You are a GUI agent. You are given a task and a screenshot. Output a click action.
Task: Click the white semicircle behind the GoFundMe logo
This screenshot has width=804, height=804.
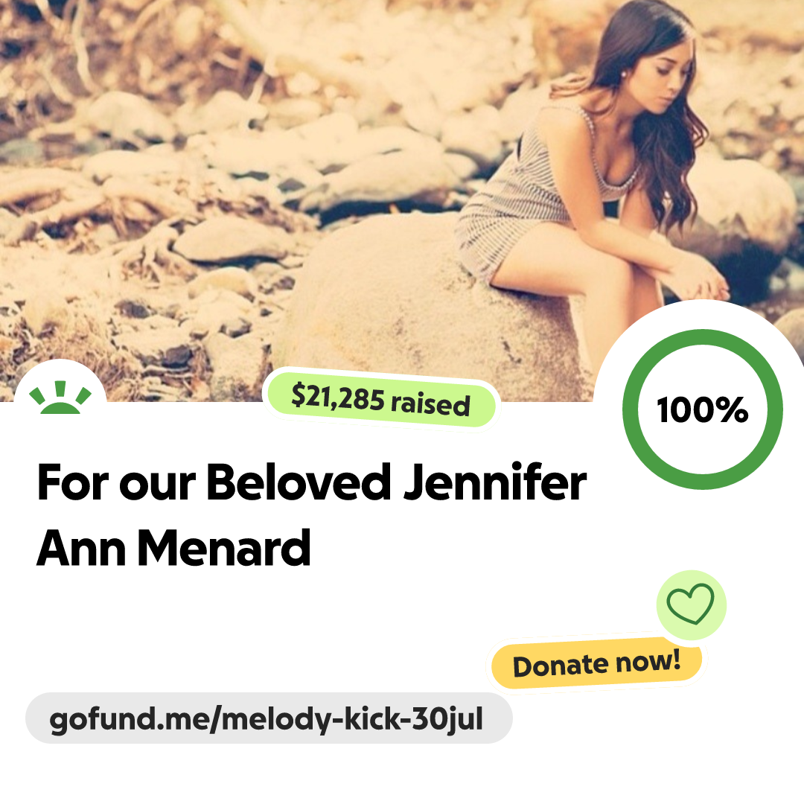(60, 382)
